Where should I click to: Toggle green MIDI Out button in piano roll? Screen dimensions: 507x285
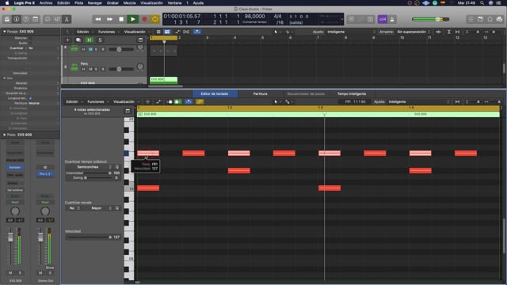(x=177, y=102)
